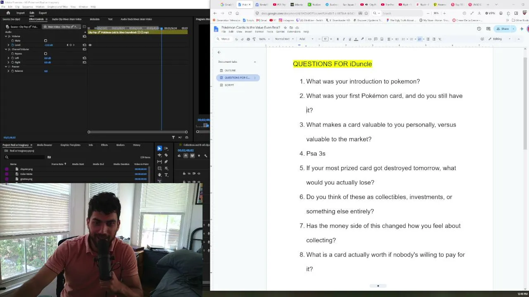Print the Google Docs document

pyautogui.click(x=248, y=39)
